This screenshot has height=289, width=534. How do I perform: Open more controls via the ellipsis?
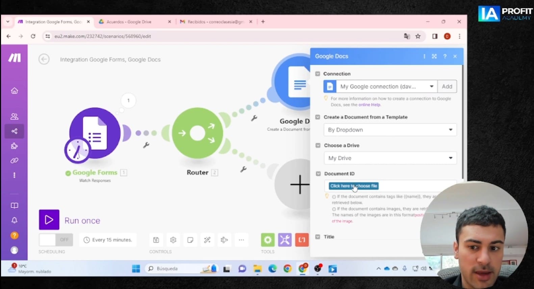241,240
